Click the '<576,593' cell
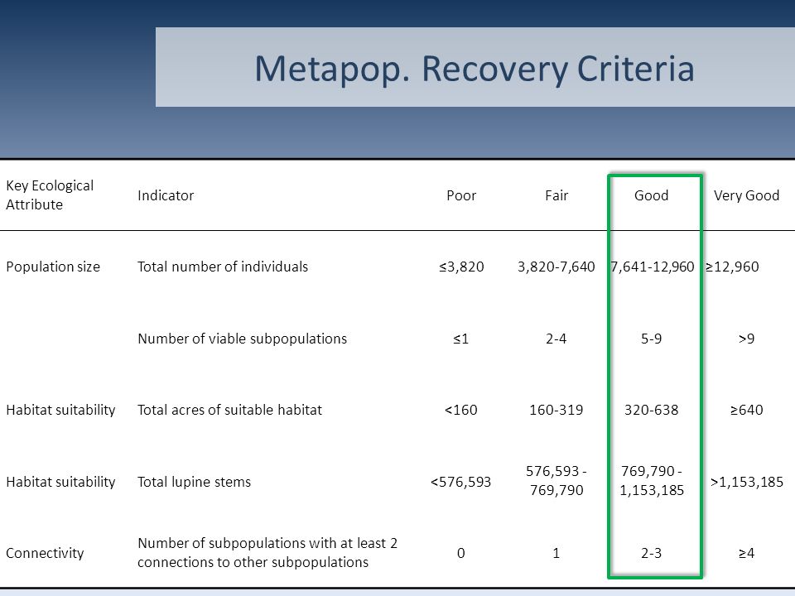The height and width of the screenshot is (596, 795). point(461,482)
